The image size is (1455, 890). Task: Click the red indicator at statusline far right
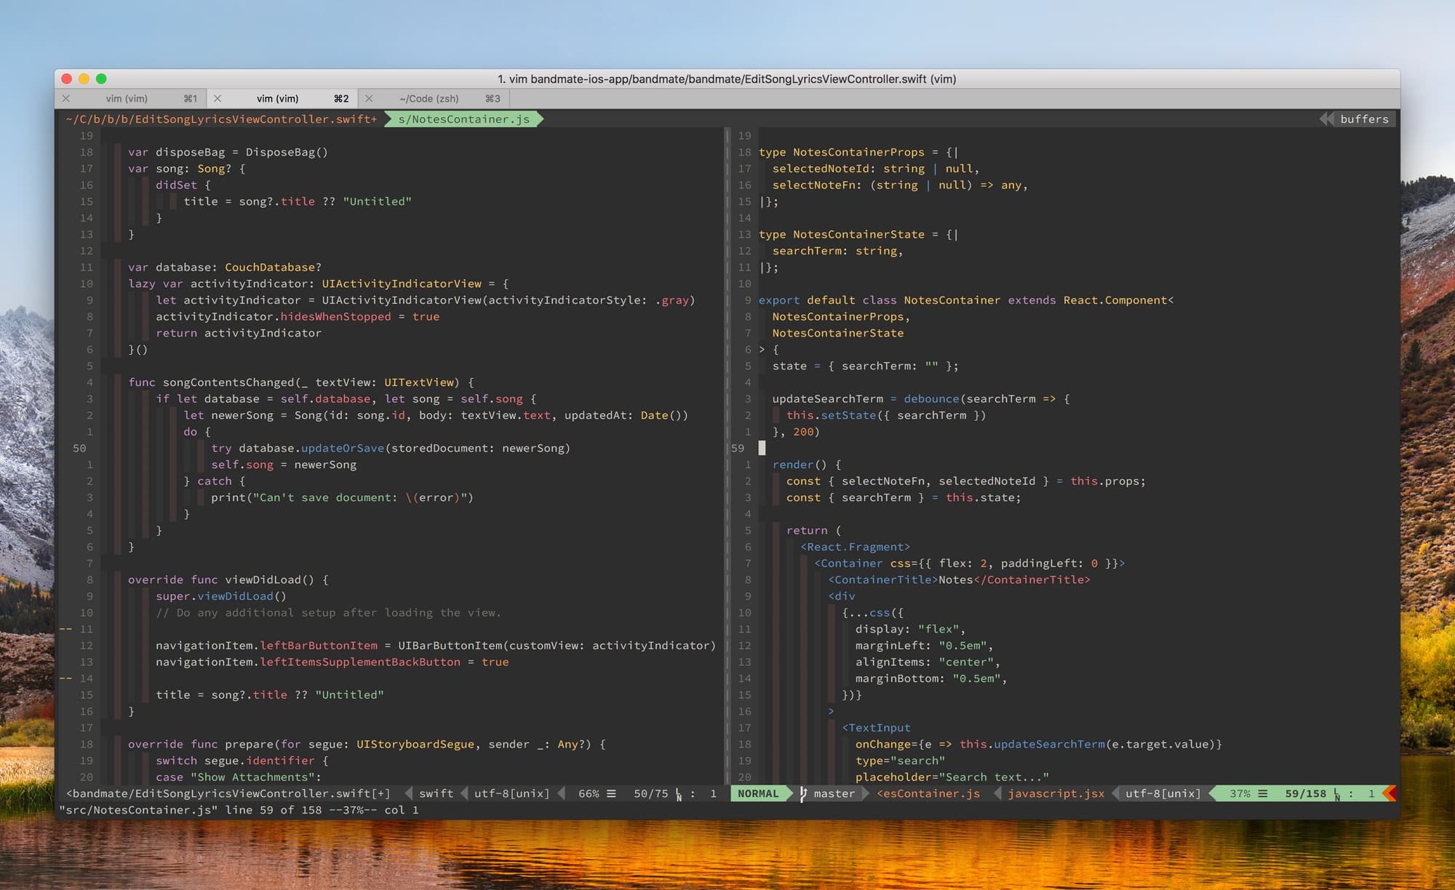pyautogui.click(x=1390, y=793)
